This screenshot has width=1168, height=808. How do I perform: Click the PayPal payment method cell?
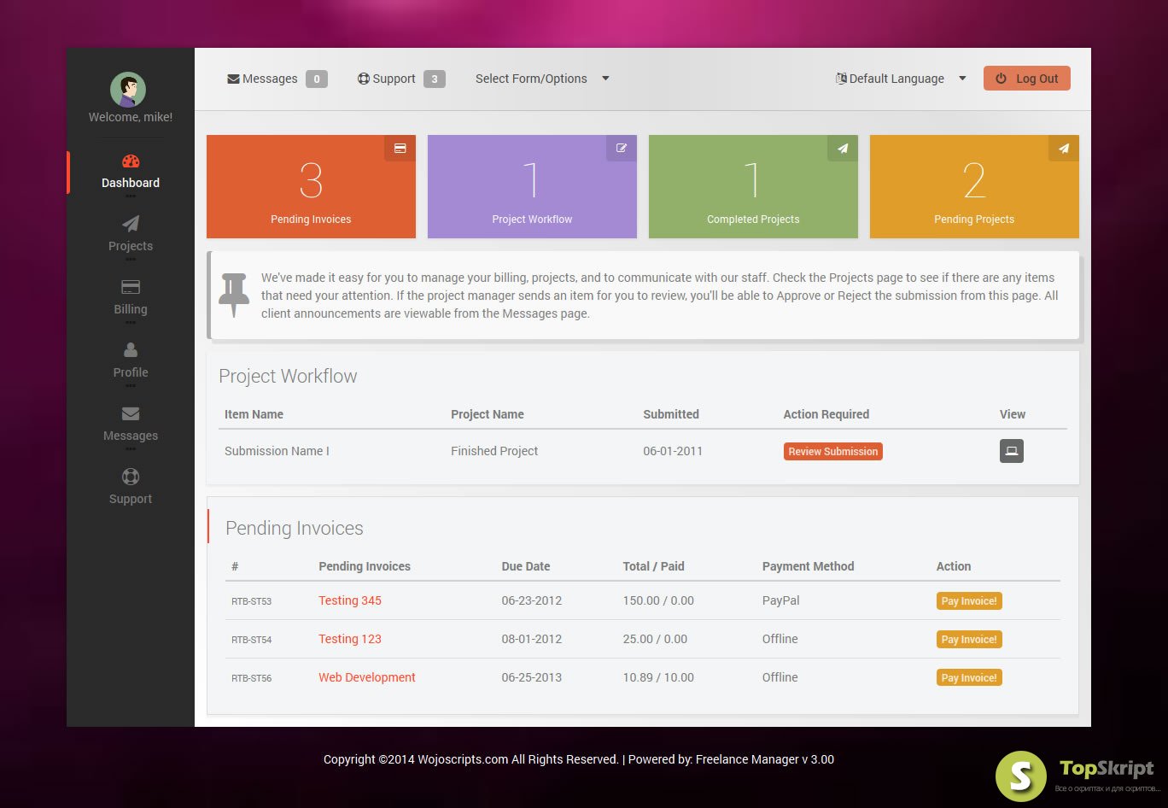(x=781, y=600)
